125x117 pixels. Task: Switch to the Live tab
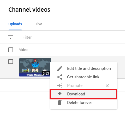pos(39,24)
